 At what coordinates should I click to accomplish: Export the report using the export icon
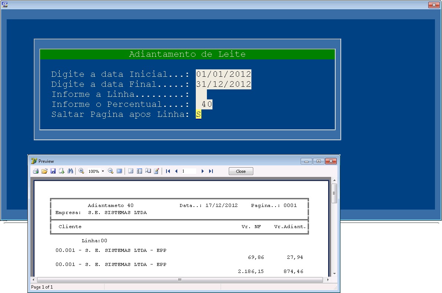(x=62, y=171)
